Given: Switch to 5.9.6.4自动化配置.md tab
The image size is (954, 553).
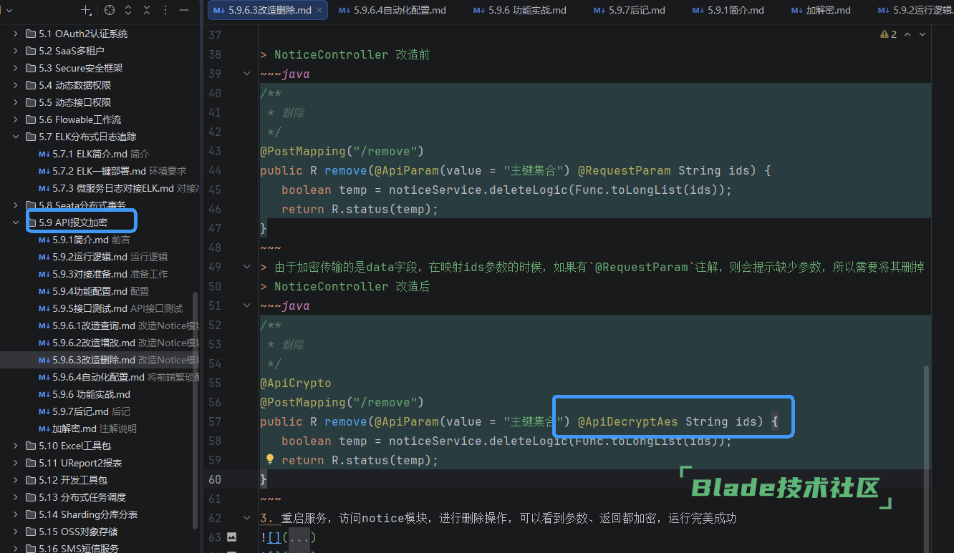Looking at the screenshot, I should coord(392,10).
